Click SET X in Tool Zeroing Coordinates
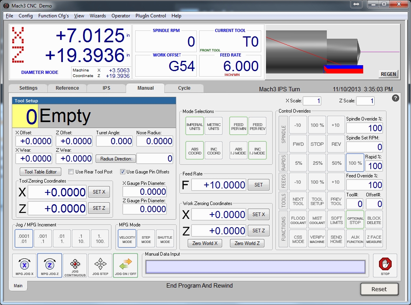Screen dimensions: 411x305 [99, 192]
